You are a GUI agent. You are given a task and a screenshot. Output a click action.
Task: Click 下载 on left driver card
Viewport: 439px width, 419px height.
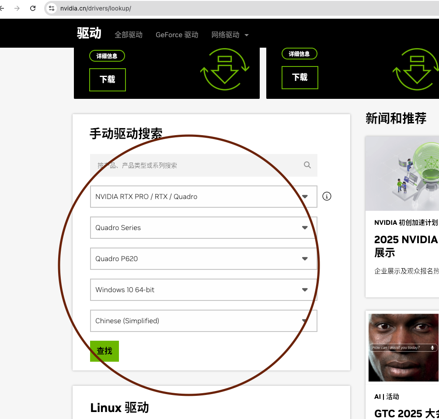click(x=108, y=80)
